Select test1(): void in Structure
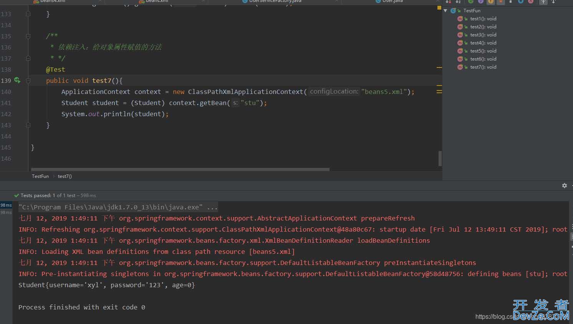Screen dimensions: 573x324 [x=483, y=19]
